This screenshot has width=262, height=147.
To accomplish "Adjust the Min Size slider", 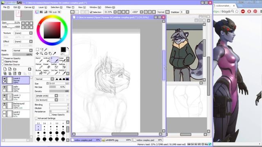I will [x=57, y=87].
